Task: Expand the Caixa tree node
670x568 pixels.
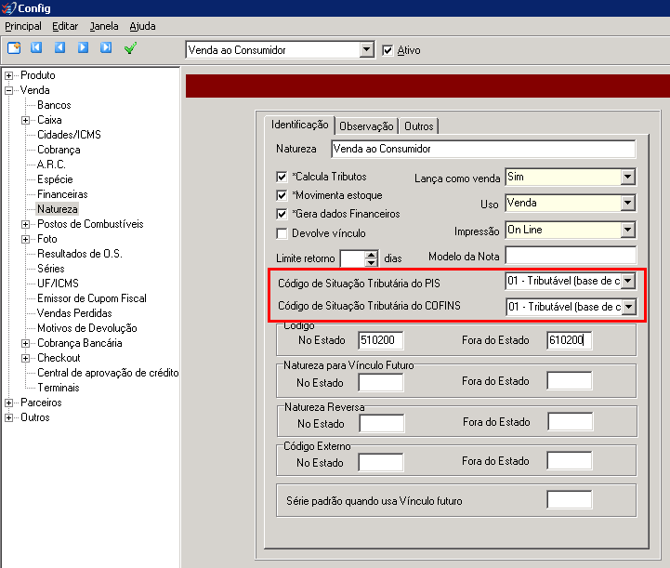Action: (x=25, y=120)
